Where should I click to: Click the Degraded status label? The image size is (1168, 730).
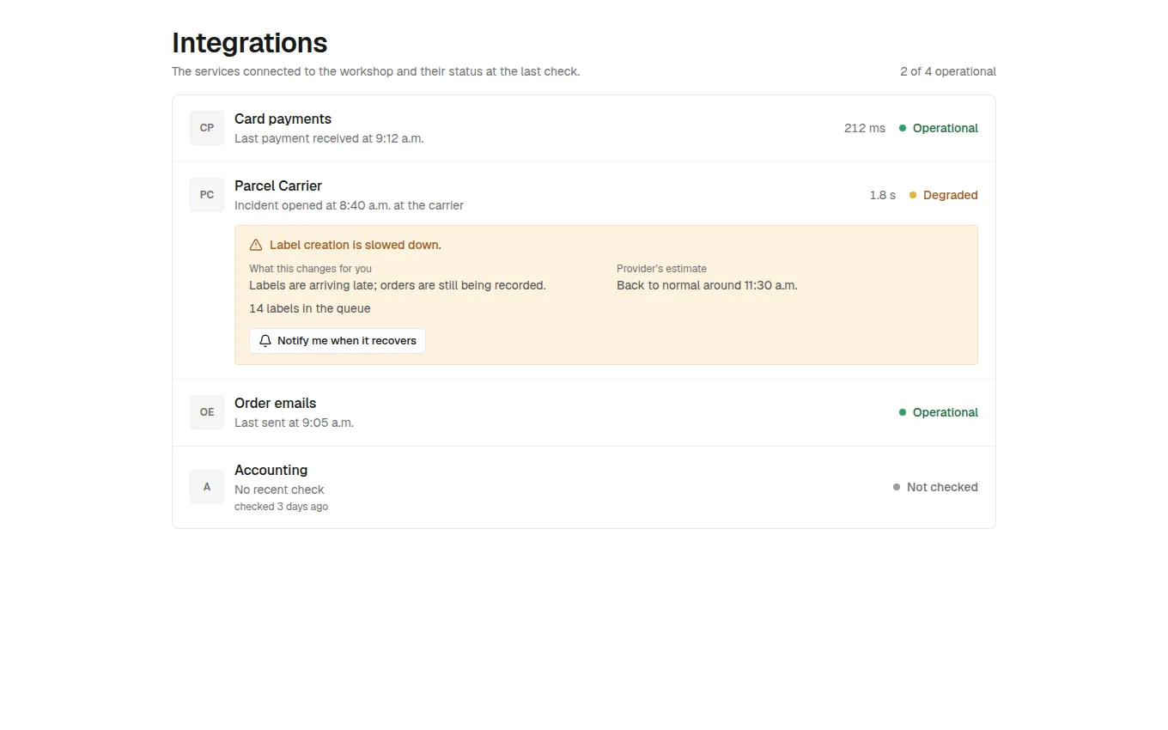click(951, 195)
